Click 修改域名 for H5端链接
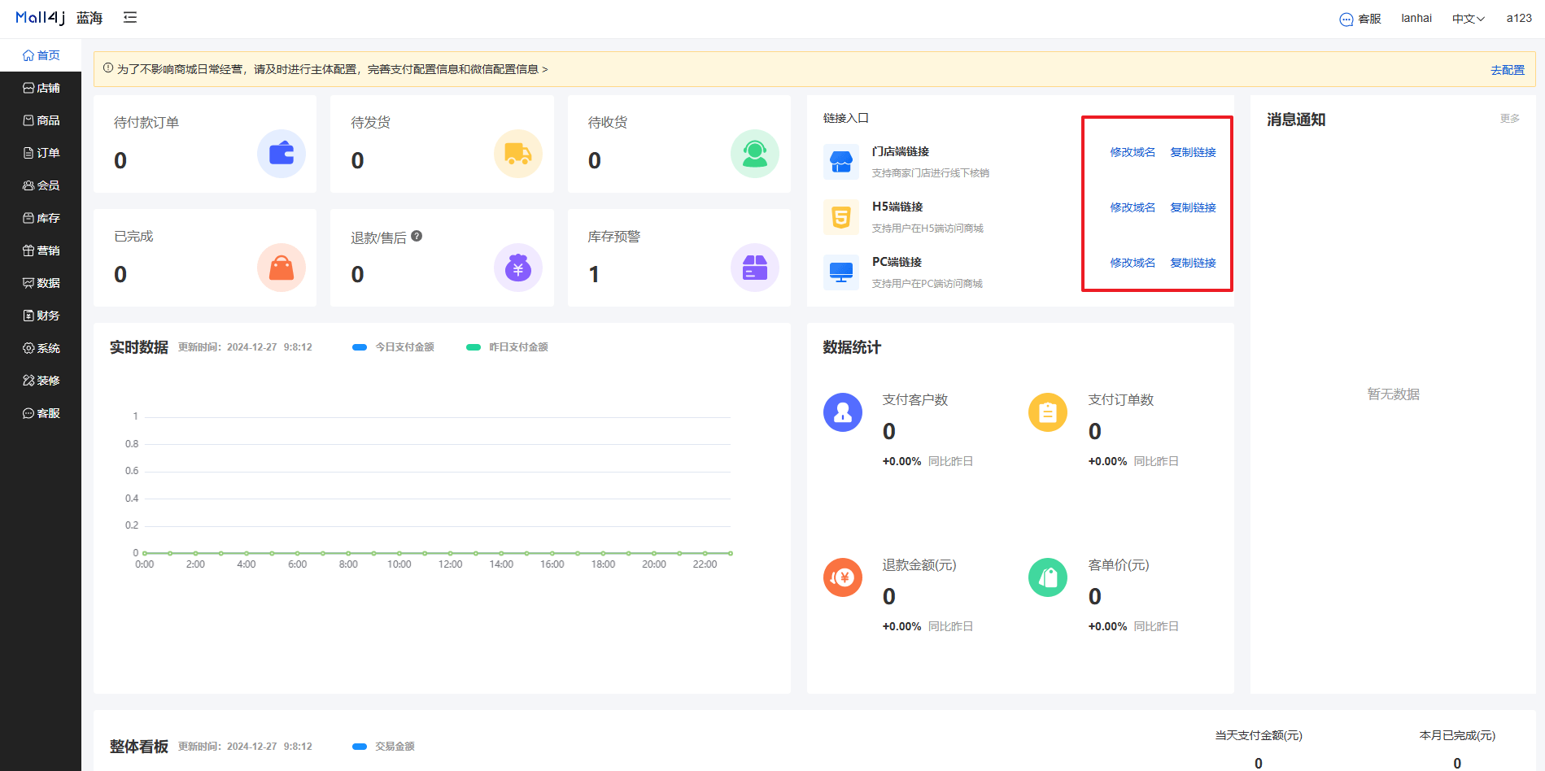Viewport: 1545px width, 771px height. click(x=1133, y=207)
